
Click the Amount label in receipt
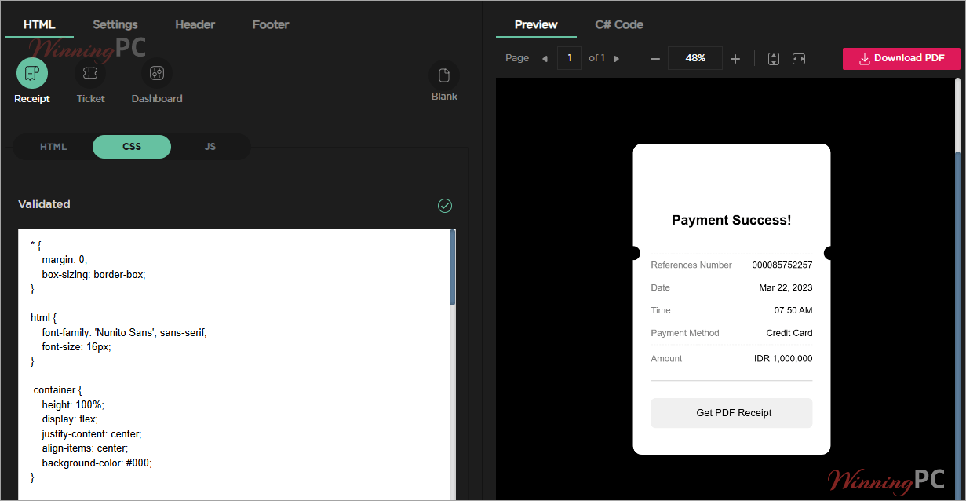point(666,358)
